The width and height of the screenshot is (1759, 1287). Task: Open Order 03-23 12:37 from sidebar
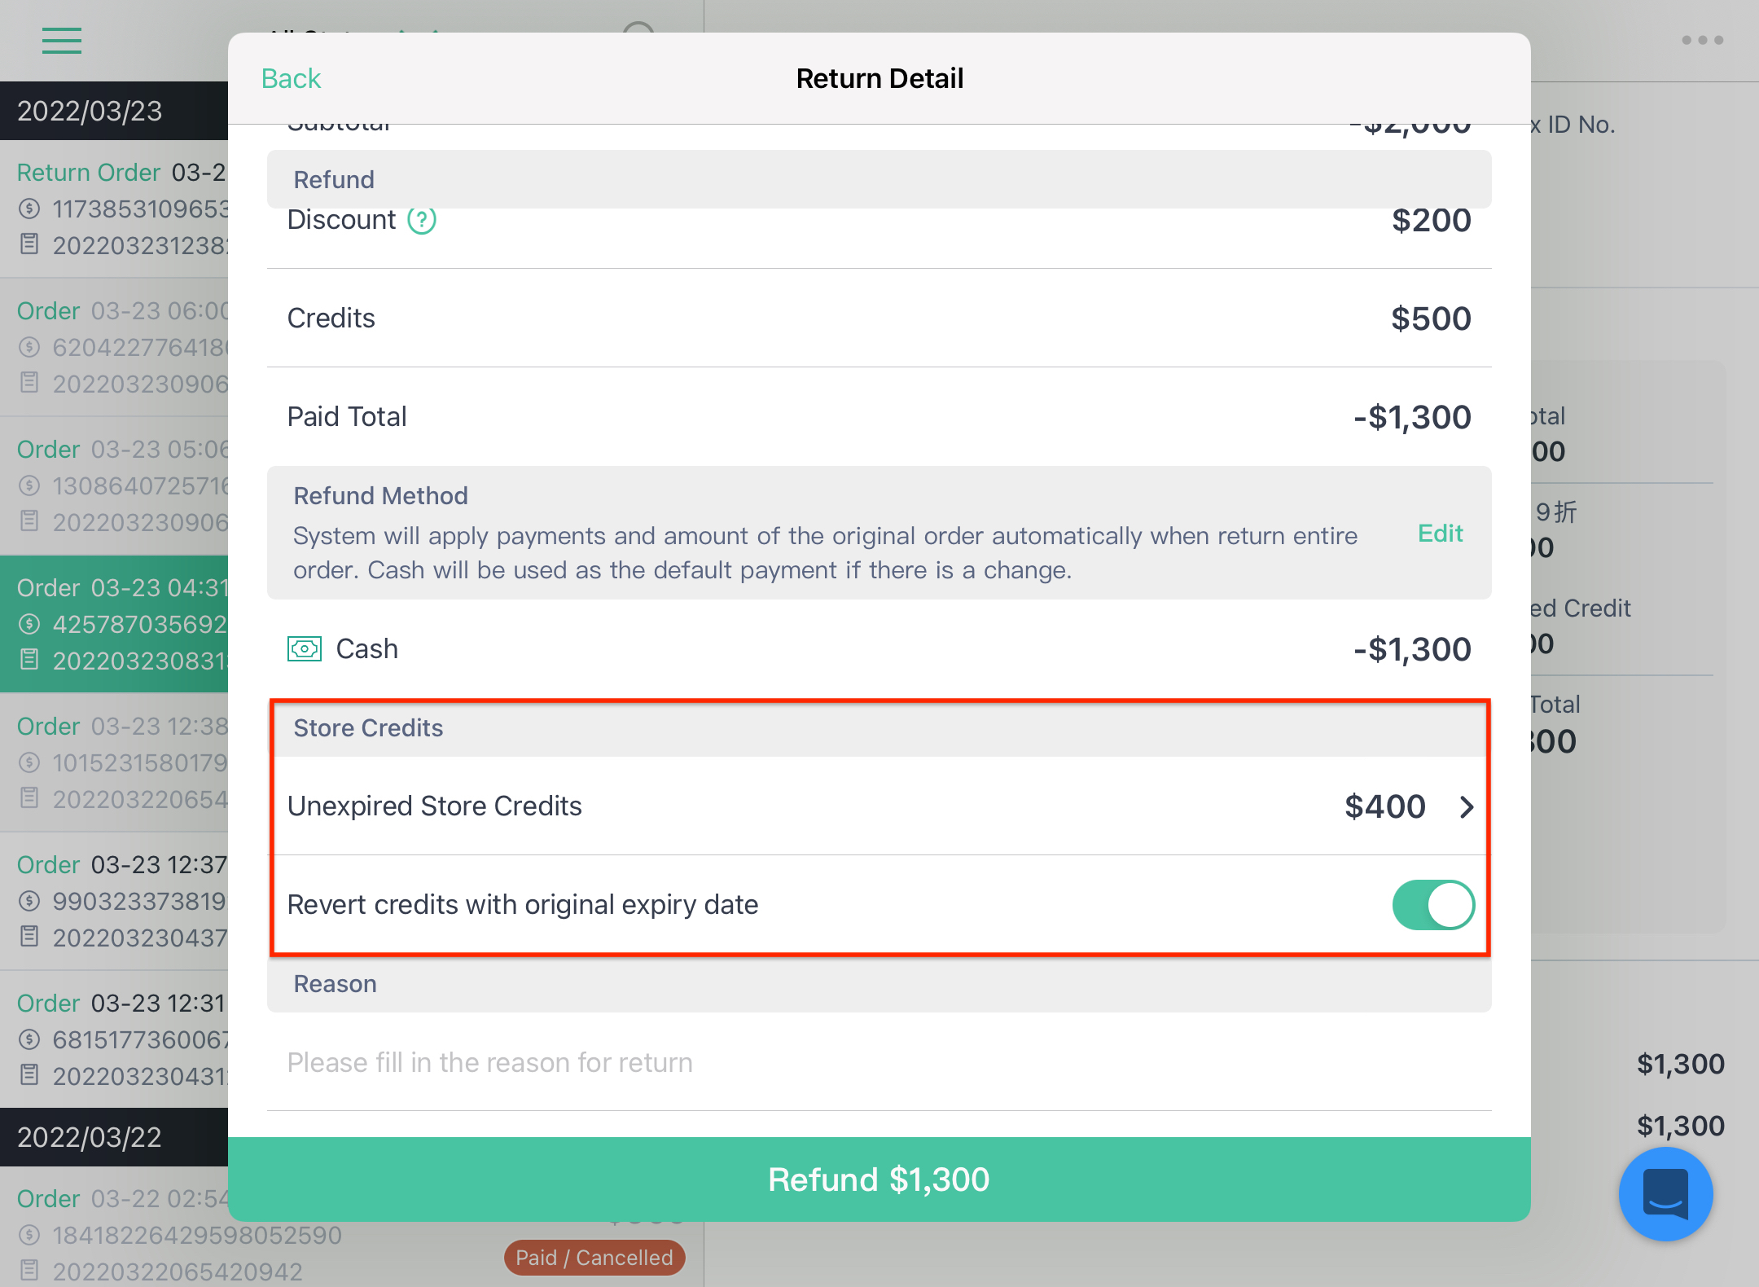pos(114,901)
